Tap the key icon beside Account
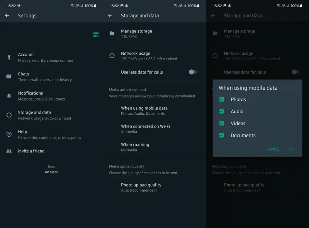The height and width of the screenshot is (228, 309). (x=9, y=57)
